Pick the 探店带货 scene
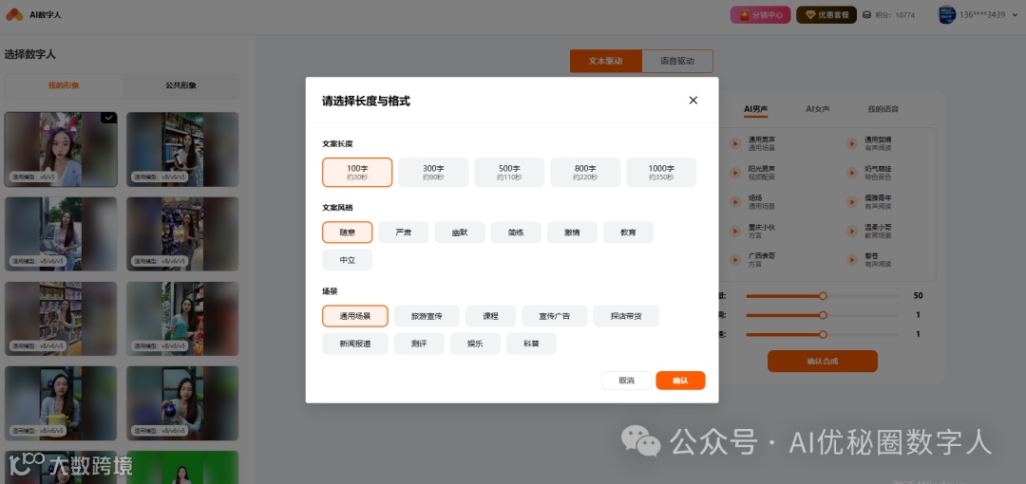The width and height of the screenshot is (1026, 484). coord(626,316)
